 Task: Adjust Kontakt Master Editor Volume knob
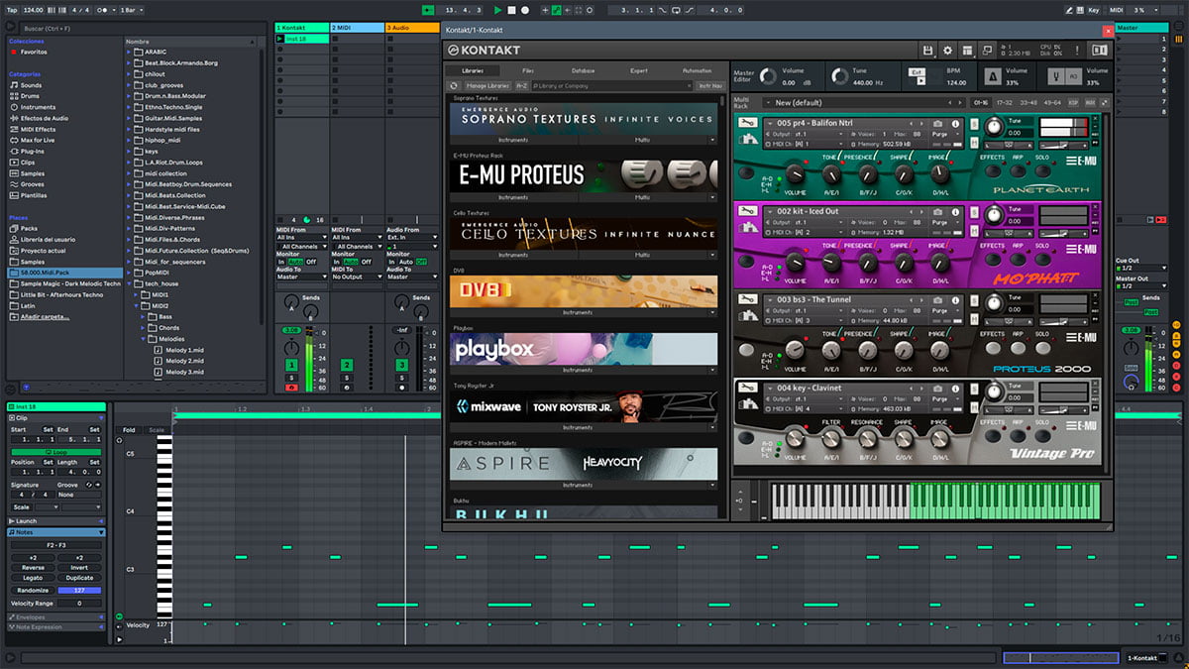point(770,77)
